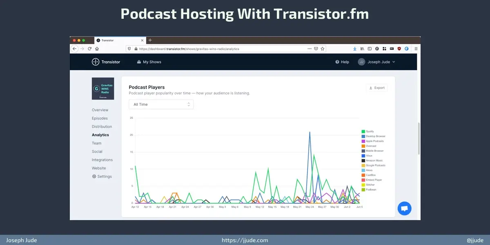The height and width of the screenshot is (245, 490).
Task: Go to the browser home page
Action: click(x=97, y=49)
